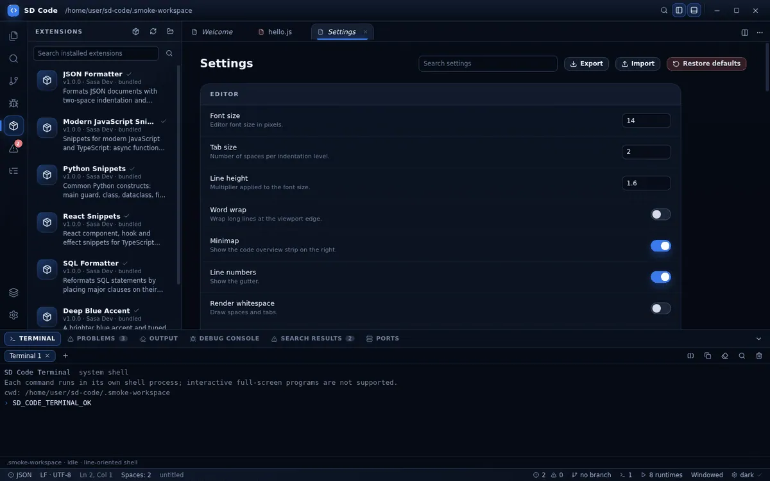Click the SD Code app logo
This screenshot has width=770, height=481.
(13, 10)
